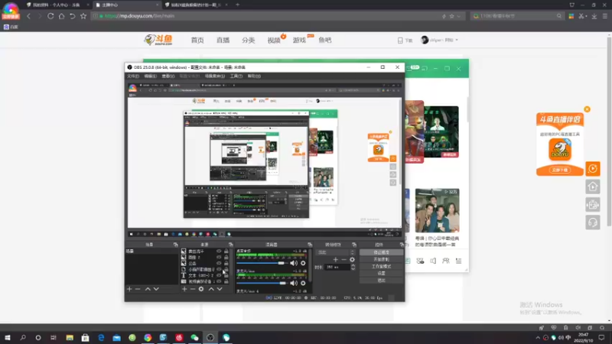Move selected source up in Sources panel
612x344 pixels.
(x=211, y=289)
